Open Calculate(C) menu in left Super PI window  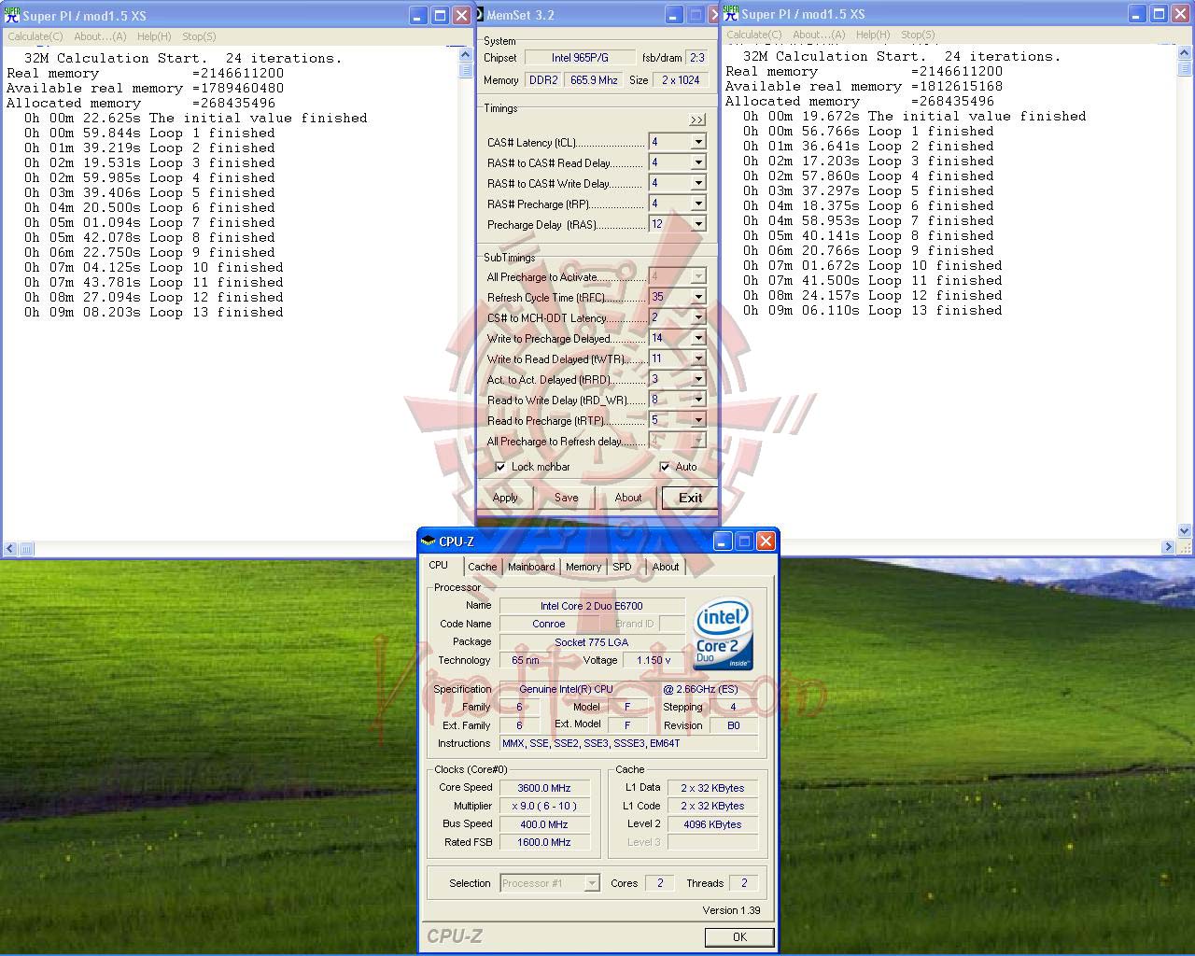click(x=35, y=36)
